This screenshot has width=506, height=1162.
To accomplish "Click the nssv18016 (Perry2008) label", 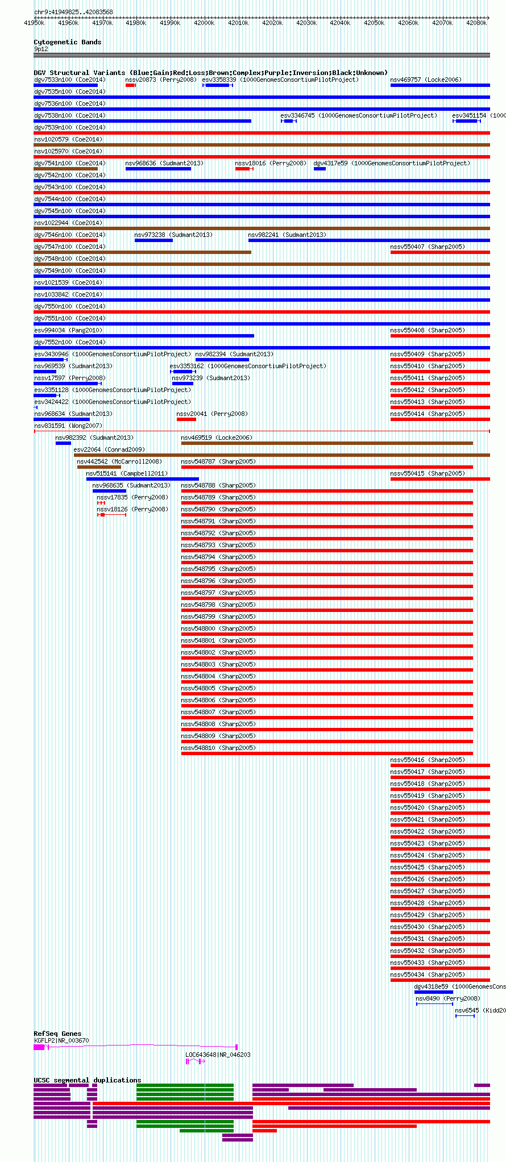I will [271, 163].
